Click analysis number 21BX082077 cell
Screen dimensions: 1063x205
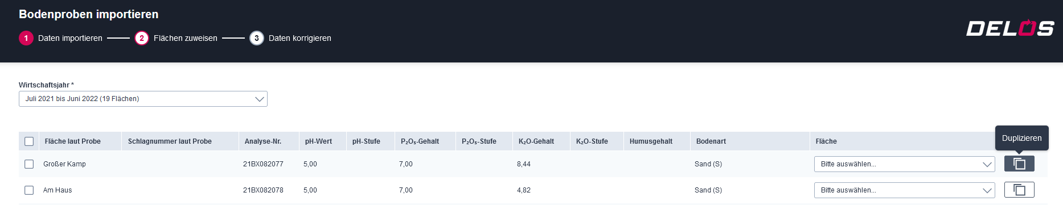(x=263, y=164)
